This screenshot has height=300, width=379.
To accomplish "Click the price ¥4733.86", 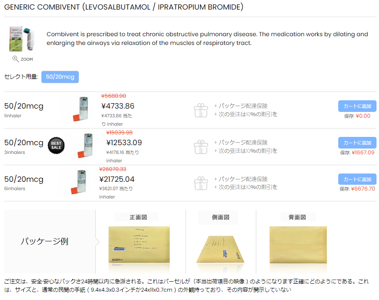I will click(118, 106).
